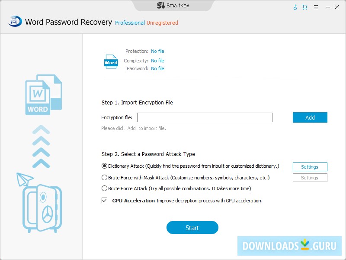Viewport: 346px width, 260px height.
Task: Disable GPU Acceleration checkbox
Action: [x=105, y=201]
